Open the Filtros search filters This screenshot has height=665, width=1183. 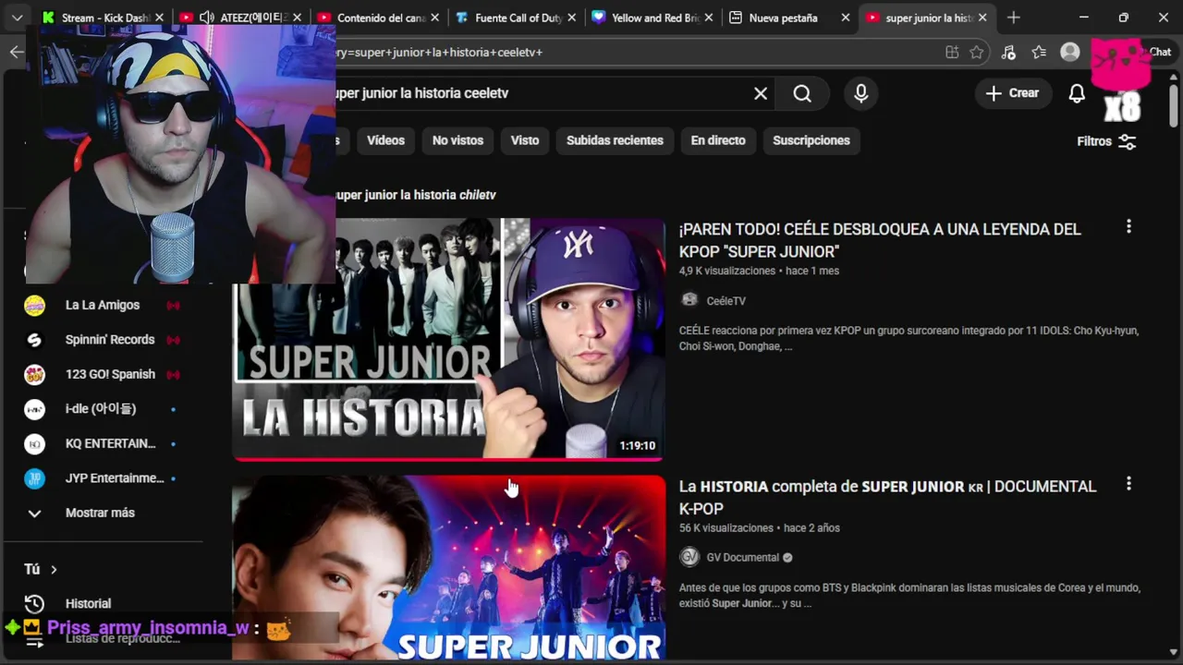coord(1106,141)
